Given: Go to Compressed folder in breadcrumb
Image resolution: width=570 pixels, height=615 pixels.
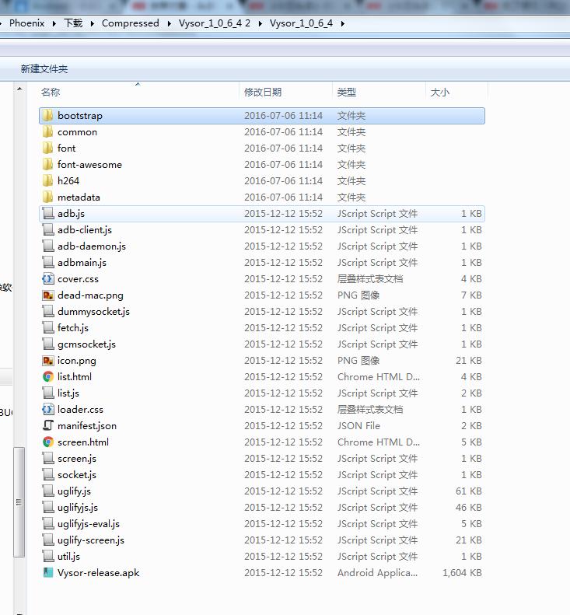Looking at the screenshot, I should 130,23.
